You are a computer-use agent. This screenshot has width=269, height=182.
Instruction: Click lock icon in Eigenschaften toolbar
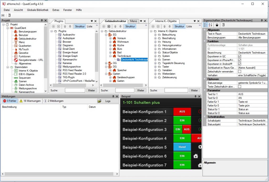point(217,25)
